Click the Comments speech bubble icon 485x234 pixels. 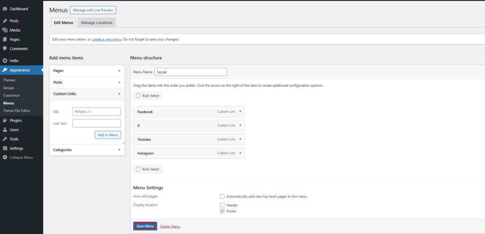[x=5, y=49]
